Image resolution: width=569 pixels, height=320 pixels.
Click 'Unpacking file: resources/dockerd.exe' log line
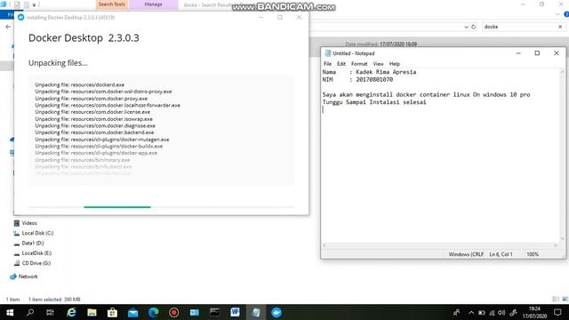coord(79,84)
